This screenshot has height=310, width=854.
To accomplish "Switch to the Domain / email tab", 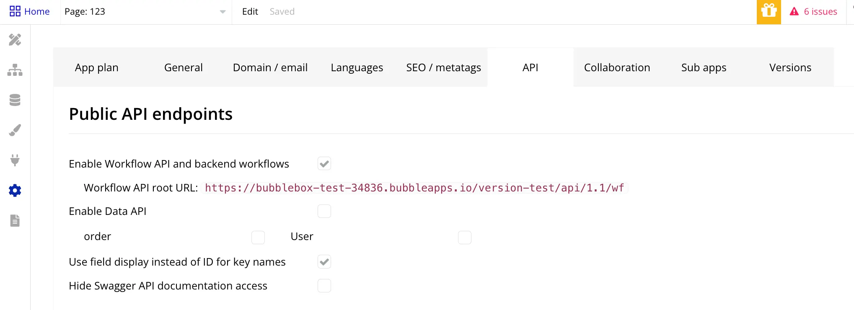I will [270, 67].
